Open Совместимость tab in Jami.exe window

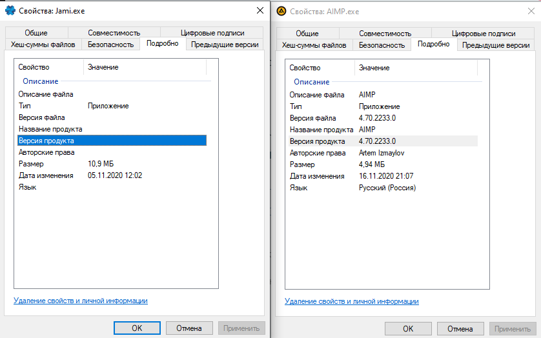click(114, 33)
